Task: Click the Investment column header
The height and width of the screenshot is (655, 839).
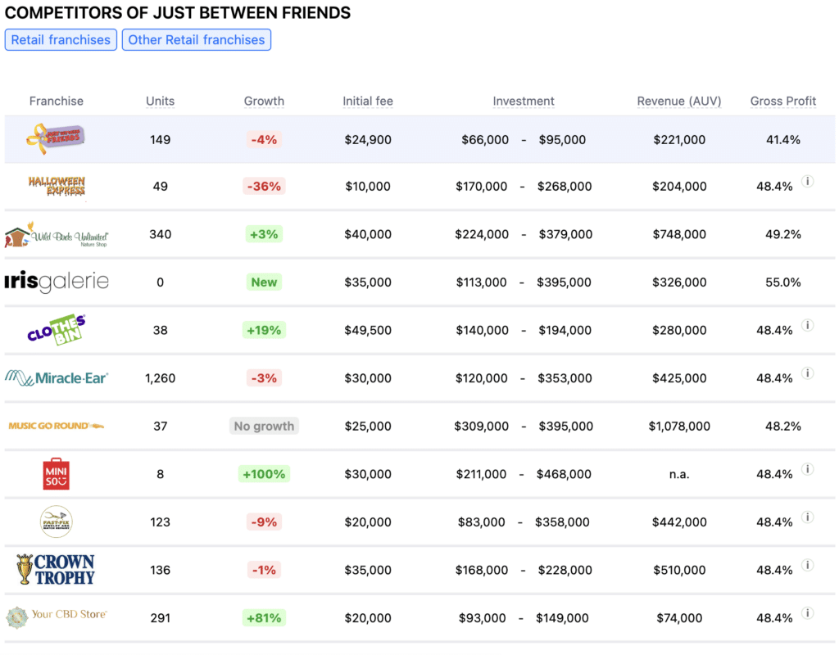Action: tap(524, 101)
